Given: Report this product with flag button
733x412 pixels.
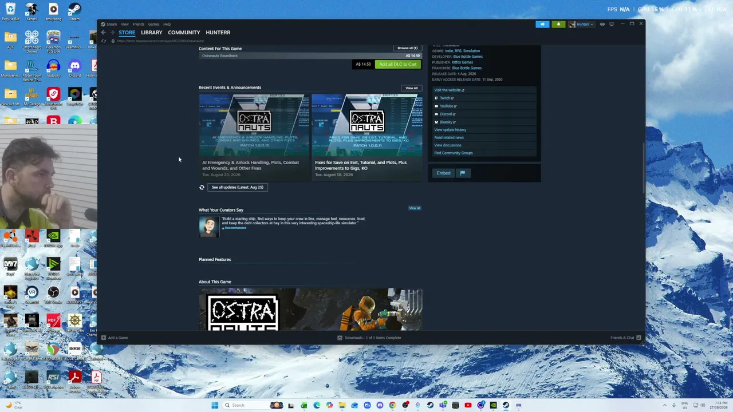Looking at the screenshot, I should [463, 173].
